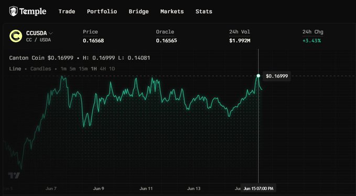Viewport: 356px width, 196px height.
Task: Click the Price value 0.16568
Action: point(93,41)
